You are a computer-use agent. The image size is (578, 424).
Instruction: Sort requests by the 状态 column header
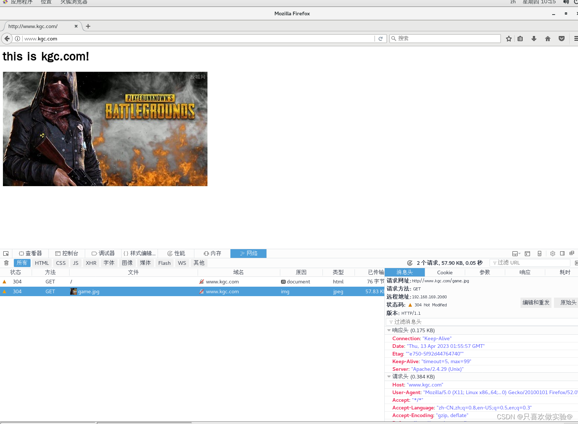[16, 272]
